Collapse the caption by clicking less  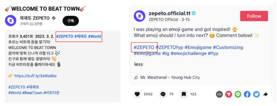pos(138,64)
